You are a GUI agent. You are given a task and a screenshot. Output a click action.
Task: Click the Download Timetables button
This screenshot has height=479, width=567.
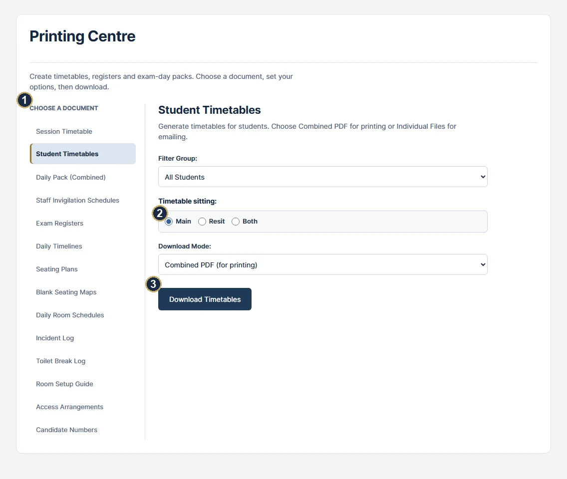pyautogui.click(x=205, y=299)
